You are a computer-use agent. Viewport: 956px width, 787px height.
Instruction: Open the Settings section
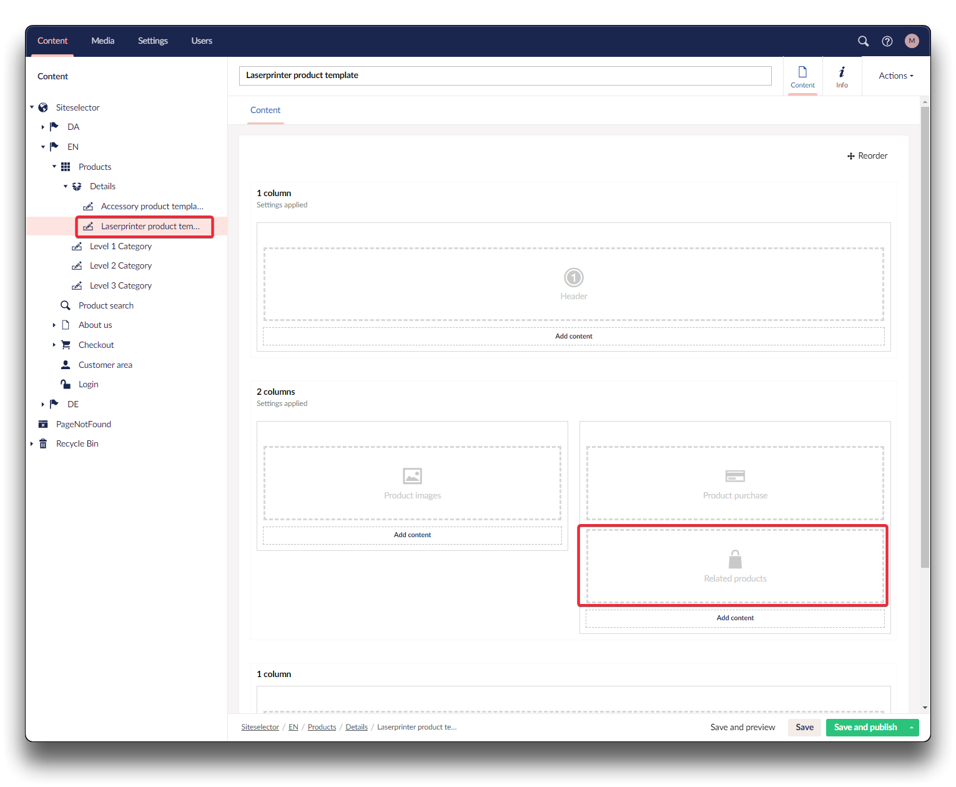[x=152, y=41]
